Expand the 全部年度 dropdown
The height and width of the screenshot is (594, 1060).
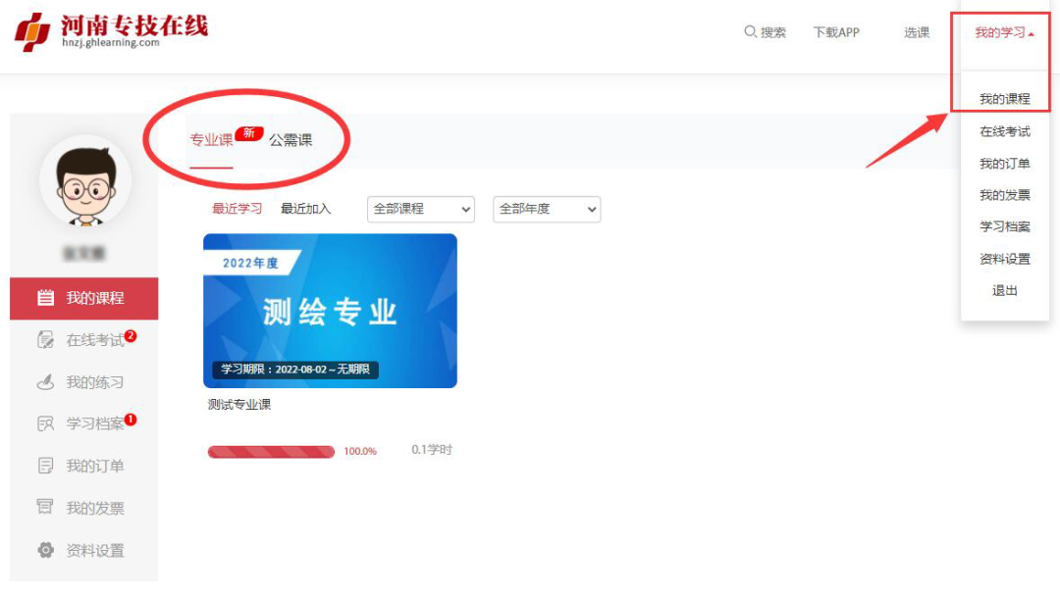tap(546, 209)
